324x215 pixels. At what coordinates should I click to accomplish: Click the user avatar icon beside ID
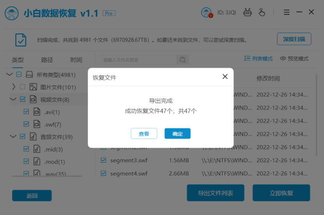[207, 13]
